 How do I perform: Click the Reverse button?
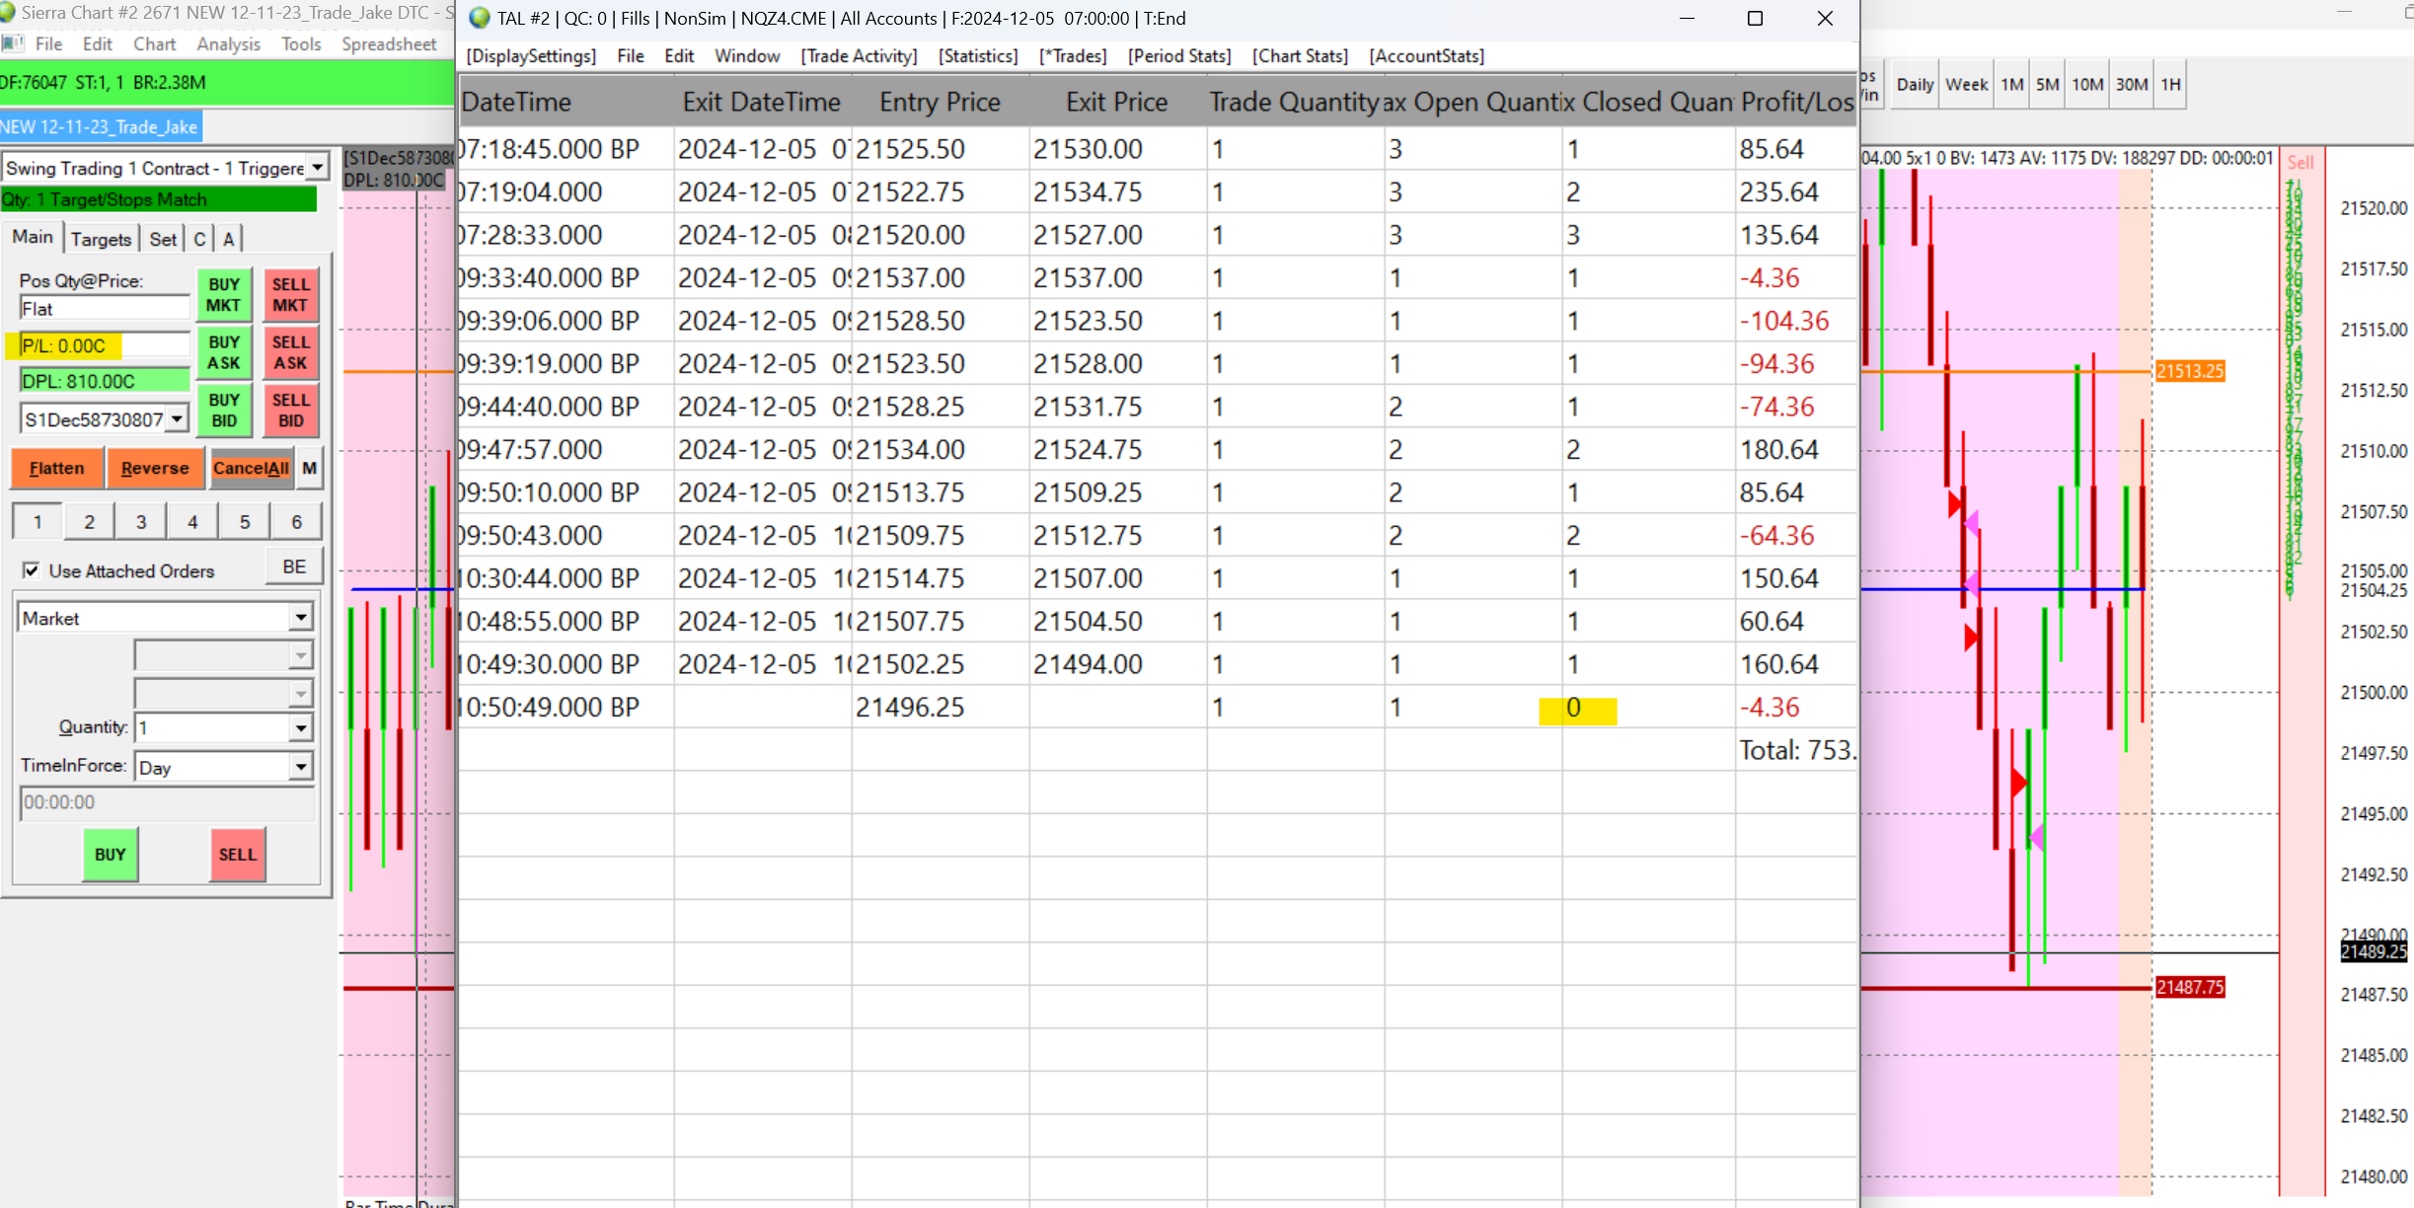[155, 468]
